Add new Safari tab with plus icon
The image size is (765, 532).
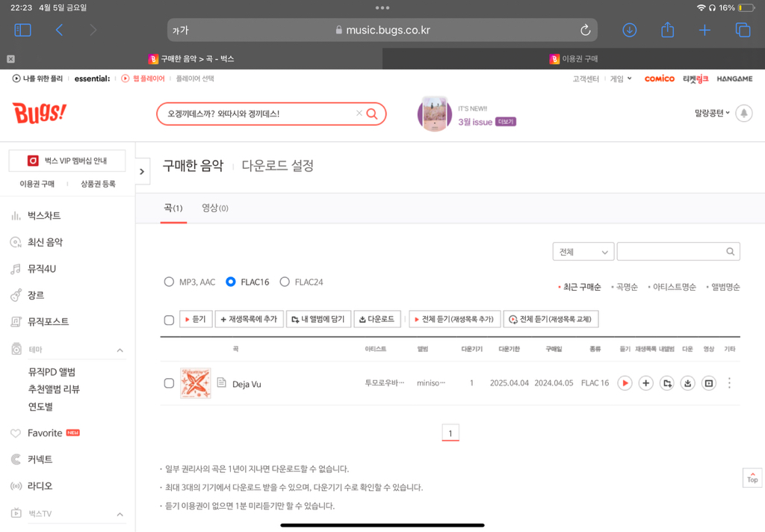704,30
